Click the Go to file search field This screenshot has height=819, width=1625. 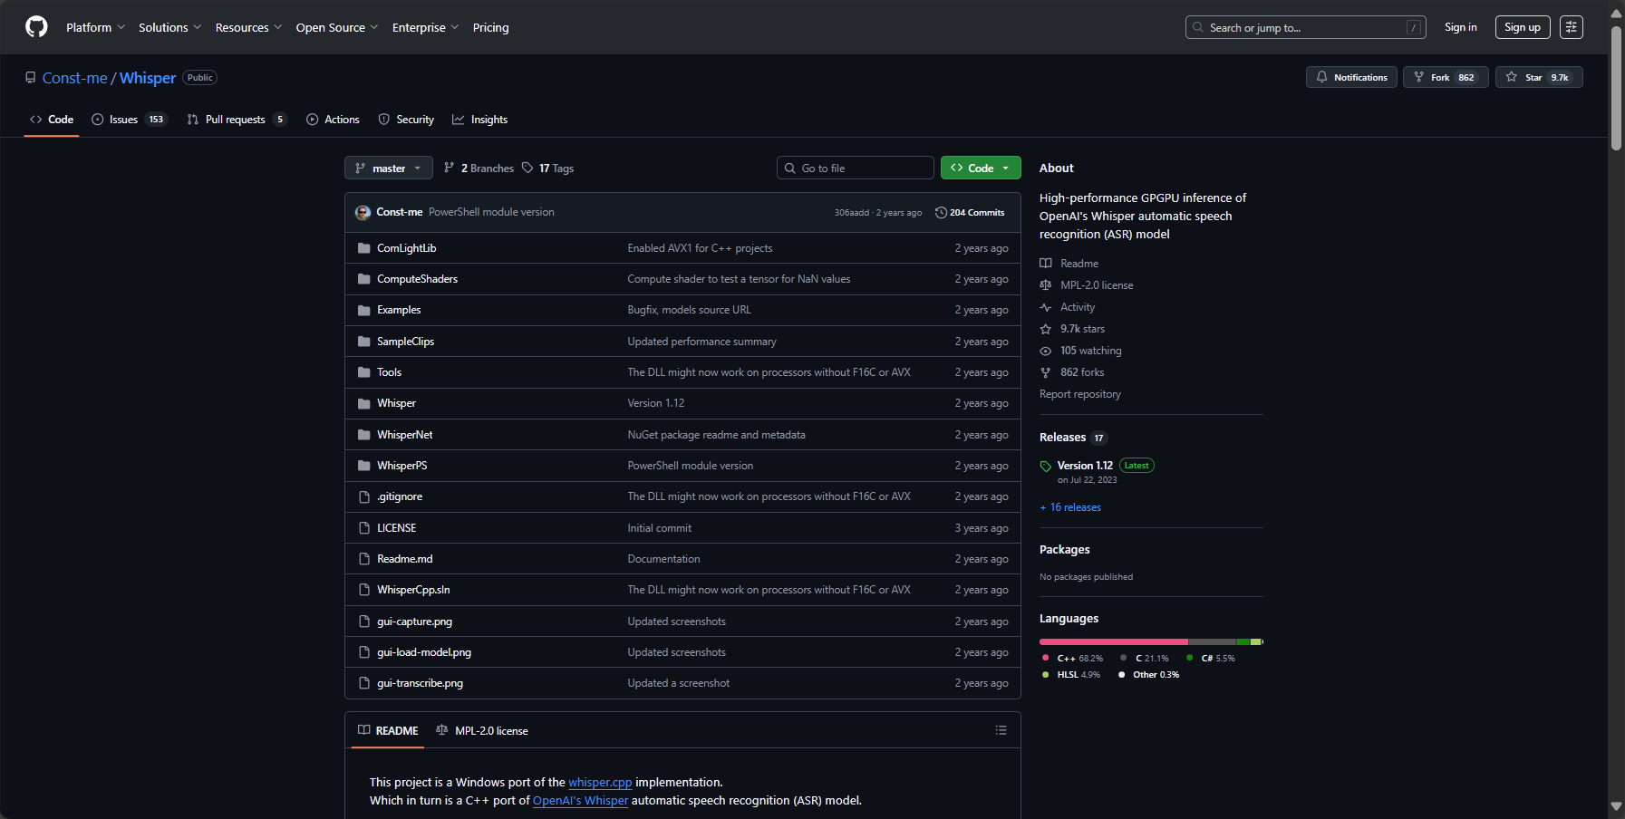[x=855, y=169]
